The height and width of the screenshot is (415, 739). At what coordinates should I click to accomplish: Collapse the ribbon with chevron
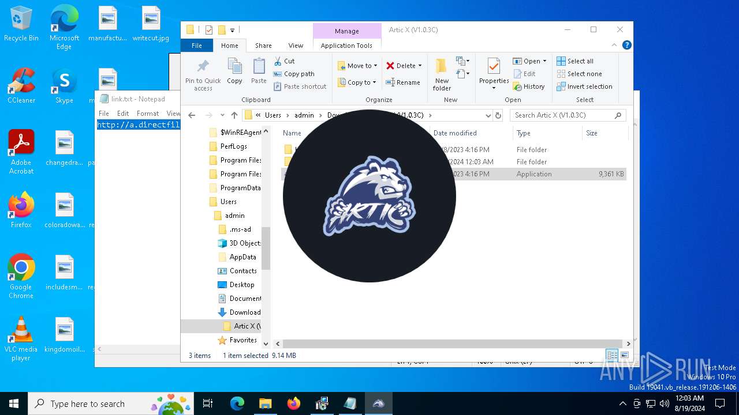[x=614, y=45]
